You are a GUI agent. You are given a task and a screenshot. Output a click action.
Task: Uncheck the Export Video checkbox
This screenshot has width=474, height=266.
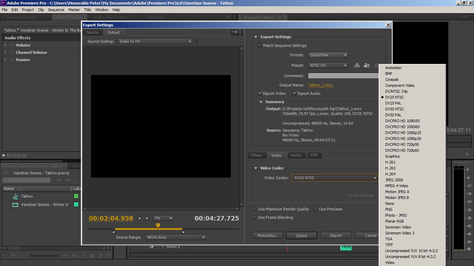pos(260,93)
